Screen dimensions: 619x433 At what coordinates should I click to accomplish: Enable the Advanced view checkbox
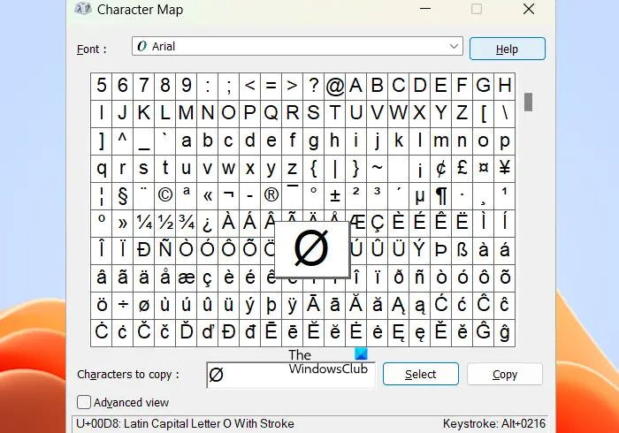pyautogui.click(x=84, y=402)
